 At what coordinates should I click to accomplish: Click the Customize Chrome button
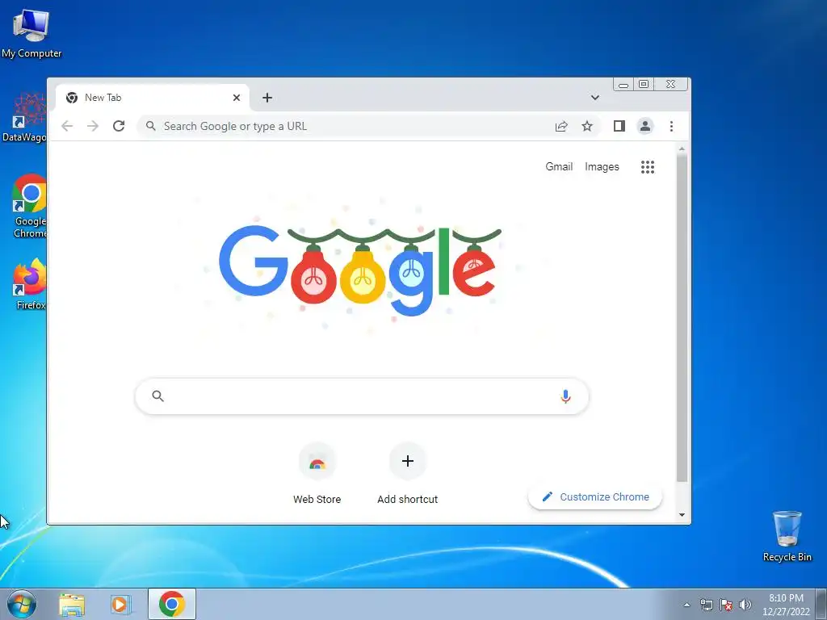coord(595,496)
